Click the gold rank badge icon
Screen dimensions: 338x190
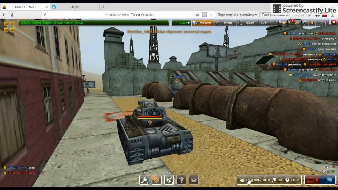(9, 26)
